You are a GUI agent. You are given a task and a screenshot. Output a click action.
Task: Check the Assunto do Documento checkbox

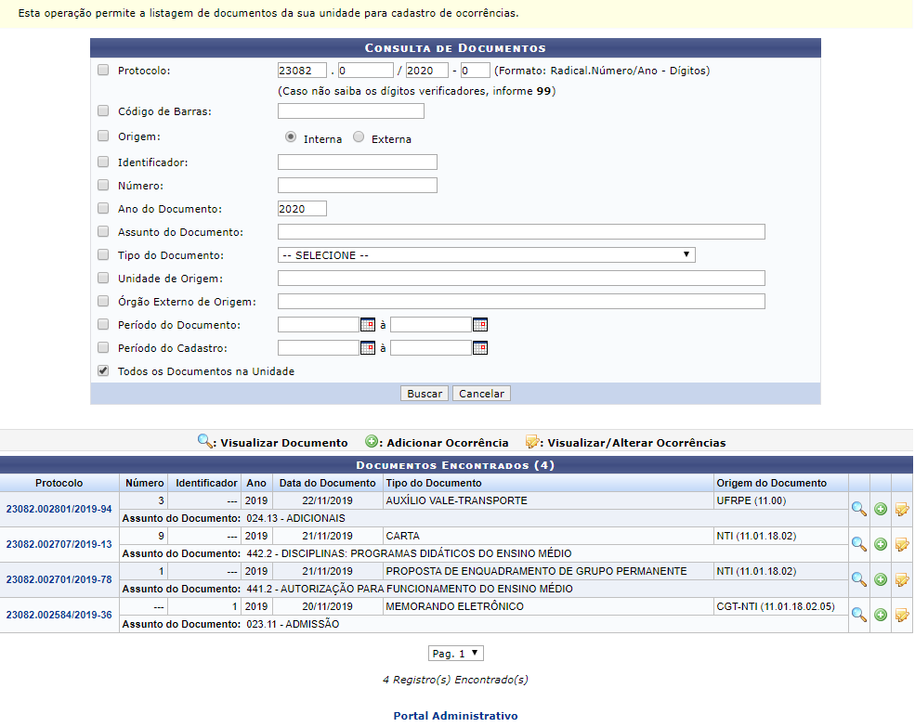(x=103, y=231)
